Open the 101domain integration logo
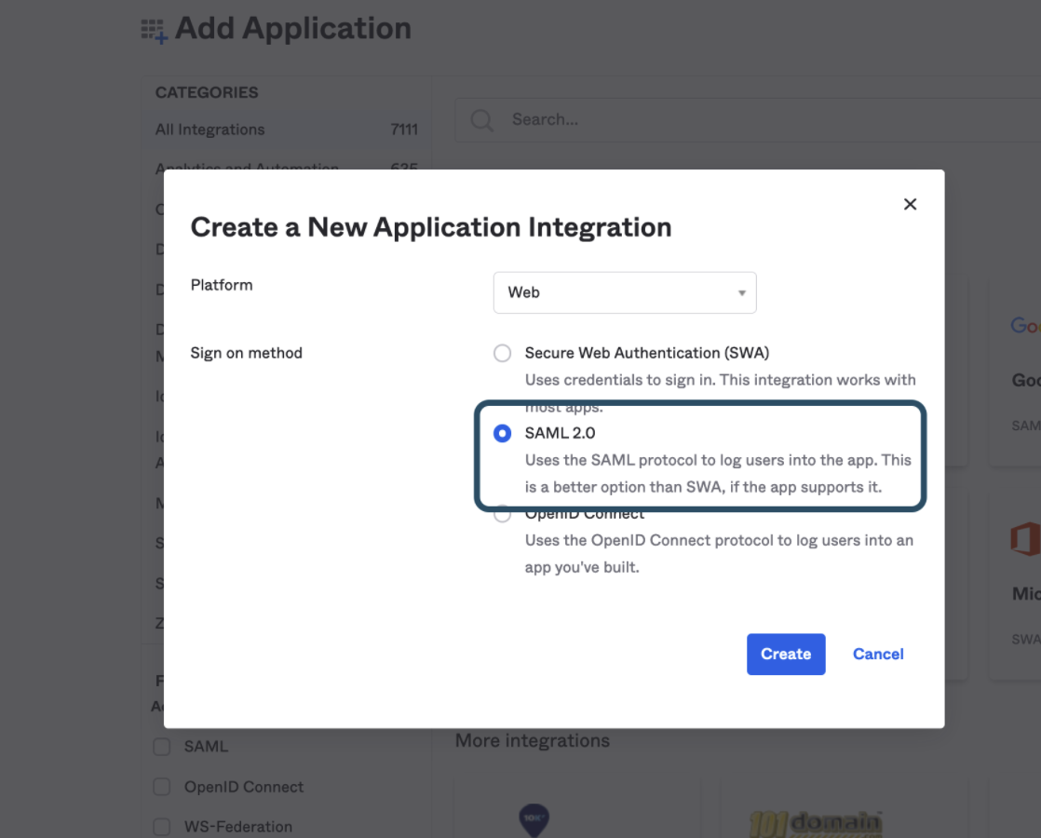Image resolution: width=1041 pixels, height=838 pixels. click(817, 823)
